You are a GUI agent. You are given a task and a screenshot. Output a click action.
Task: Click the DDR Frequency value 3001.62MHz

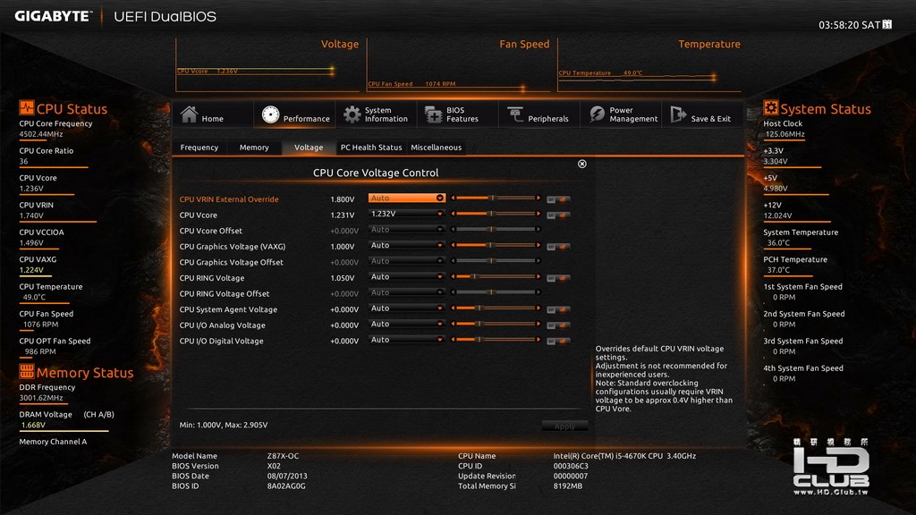(x=41, y=398)
